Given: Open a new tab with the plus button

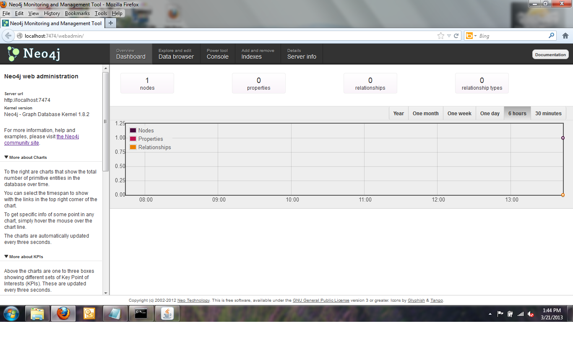Looking at the screenshot, I should pos(110,23).
